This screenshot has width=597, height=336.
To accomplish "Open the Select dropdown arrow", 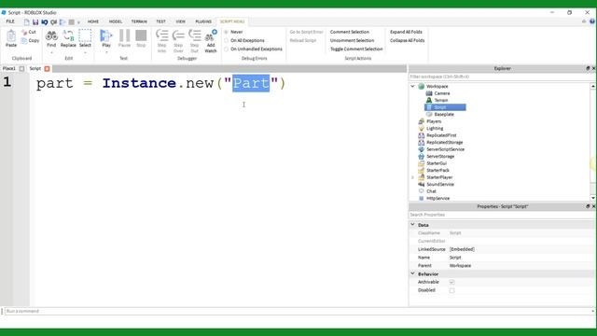I will [x=85, y=52].
